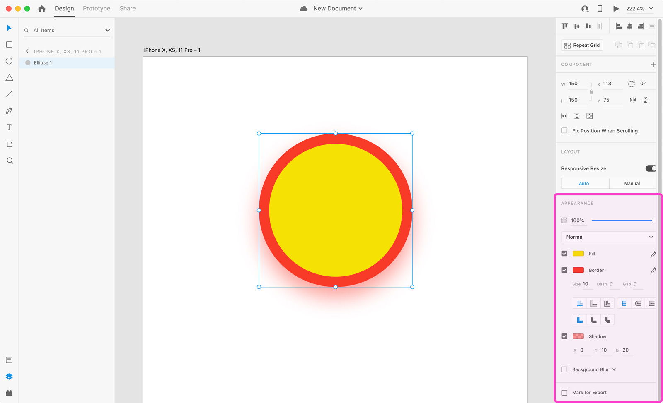Image resolution: width=663 pixels, height=403 pixels.
Task: Click the Repeat Grid button
Action: tap(582, 45)
